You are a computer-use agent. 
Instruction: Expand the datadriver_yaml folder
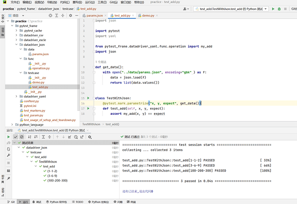click(16, 96)
